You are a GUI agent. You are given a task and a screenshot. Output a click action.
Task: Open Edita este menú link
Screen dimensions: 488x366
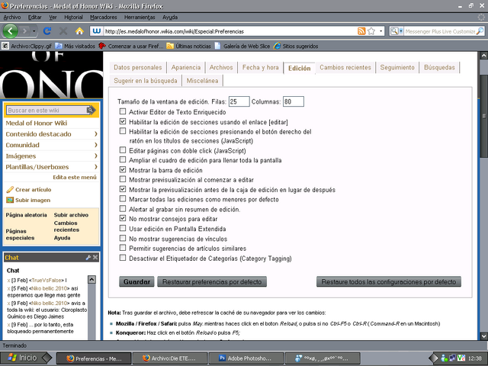click(x=75, y=177)
